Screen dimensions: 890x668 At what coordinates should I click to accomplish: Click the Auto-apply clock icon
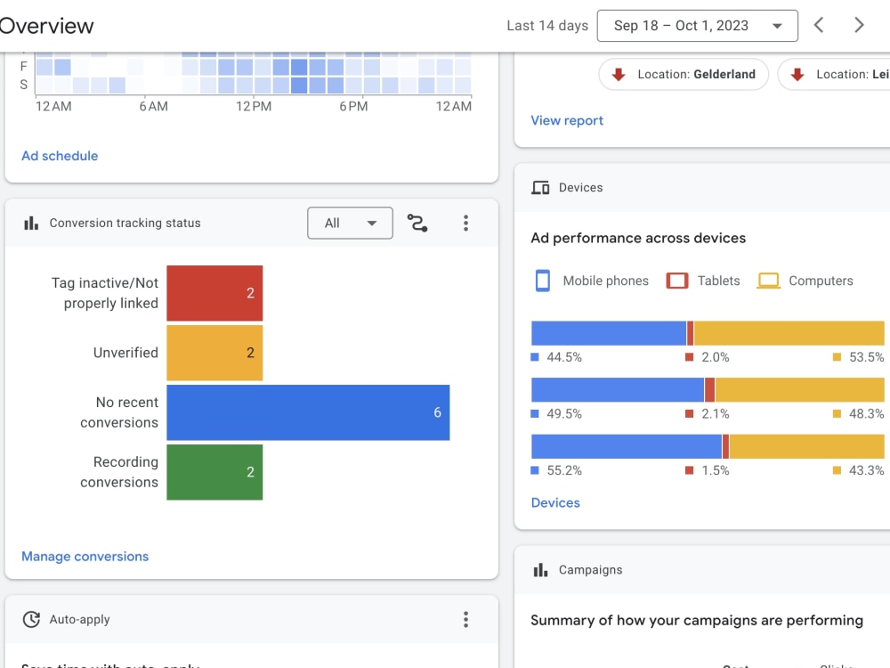31,619
